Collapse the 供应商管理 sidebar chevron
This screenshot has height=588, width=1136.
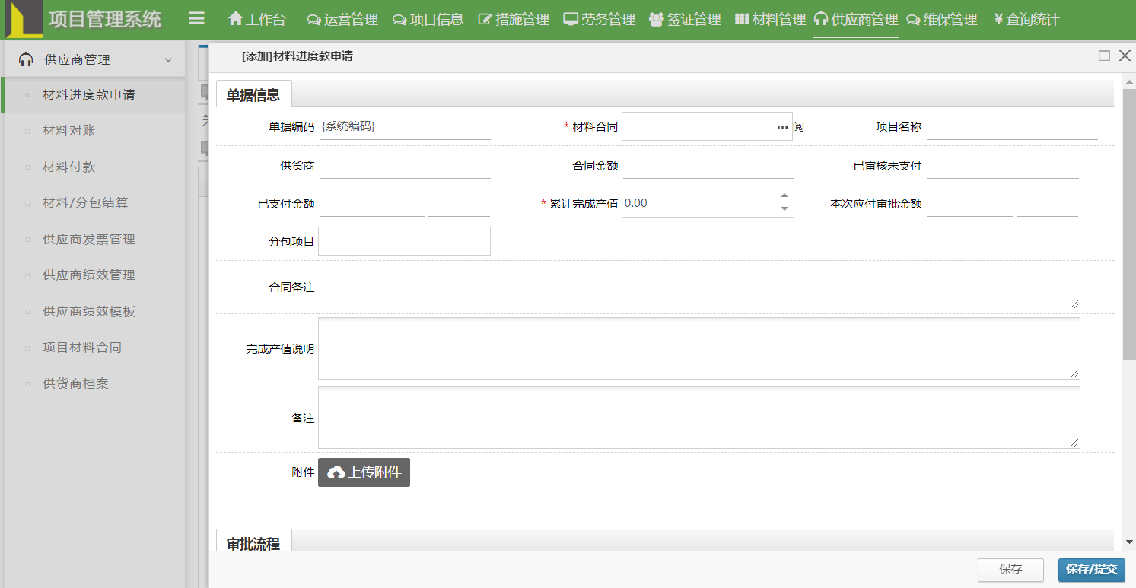(168, 59)
